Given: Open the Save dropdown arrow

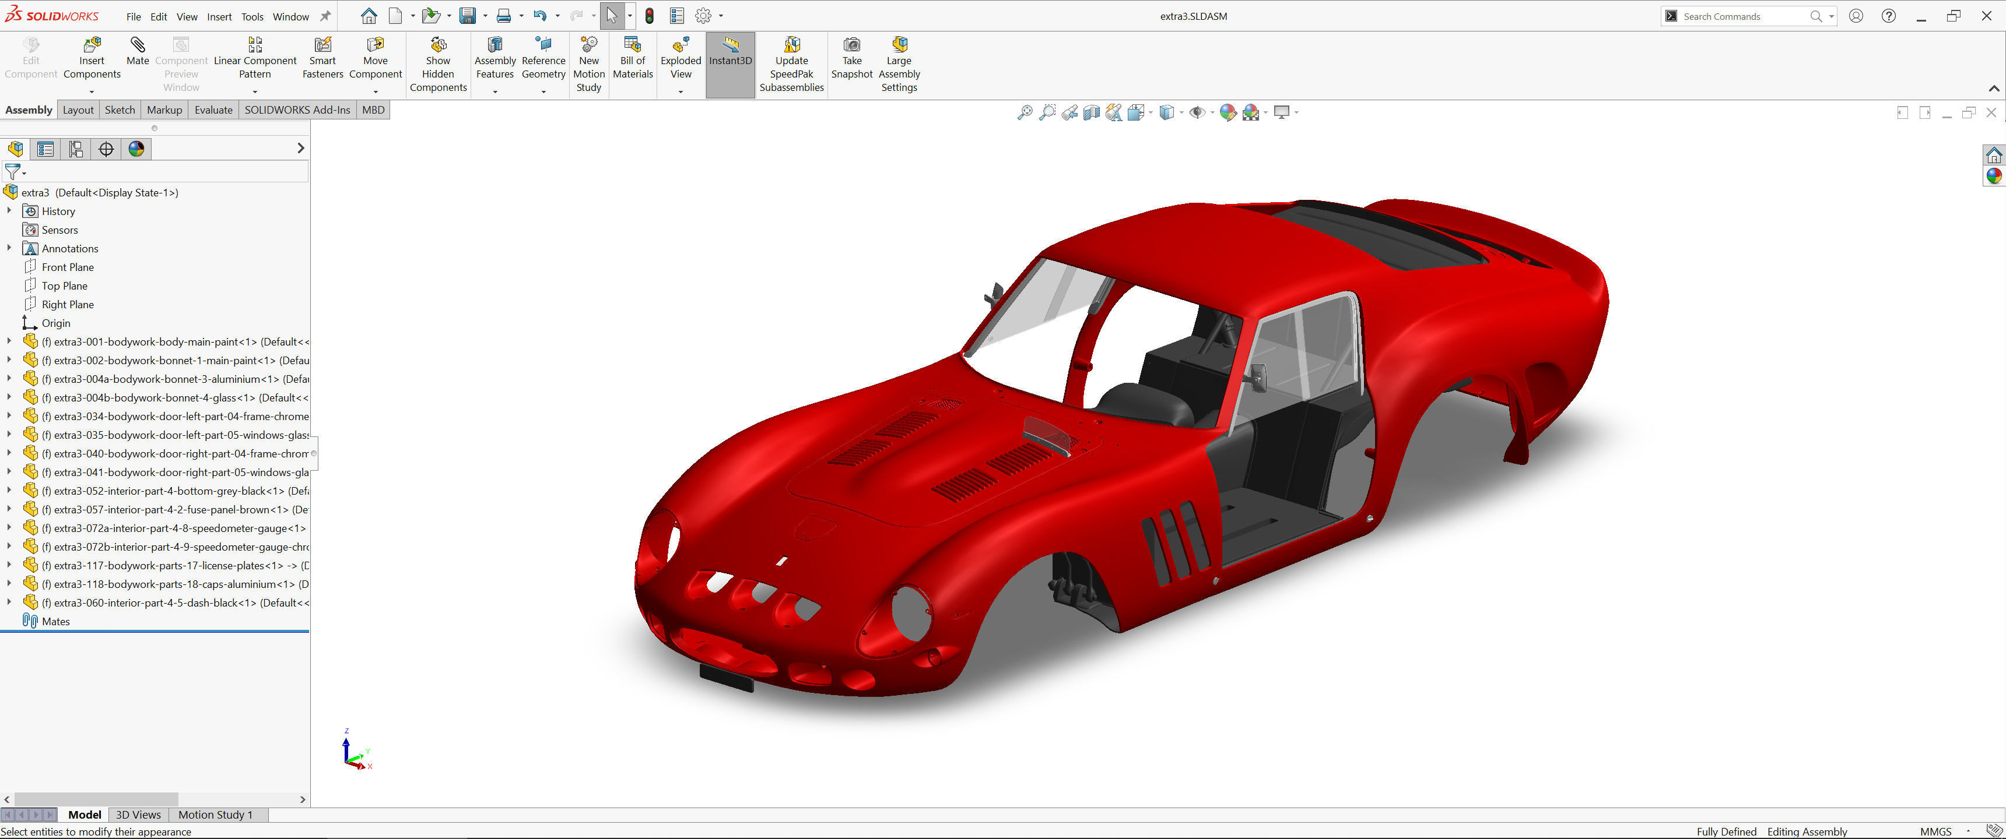Looking at the screenshot, I should pos(485,16).
